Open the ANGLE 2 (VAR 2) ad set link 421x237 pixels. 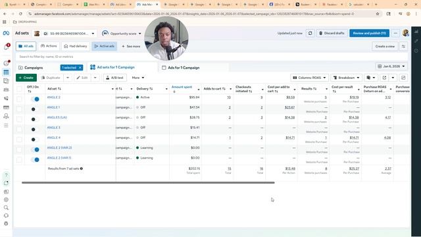click(x=59, y=147)
